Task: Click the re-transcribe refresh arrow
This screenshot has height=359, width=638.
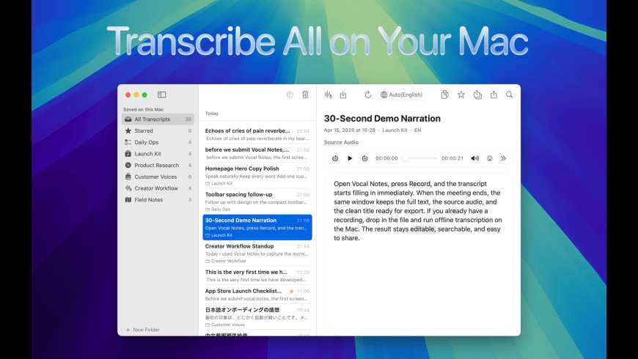Action: (x=368, y=95)
